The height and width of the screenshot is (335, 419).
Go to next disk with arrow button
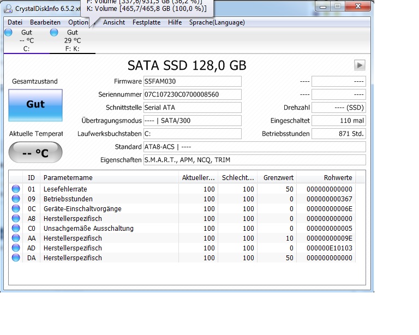click(360, 65)
